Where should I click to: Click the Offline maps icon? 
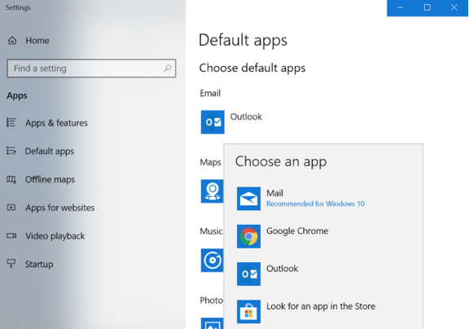click(11, 179)
